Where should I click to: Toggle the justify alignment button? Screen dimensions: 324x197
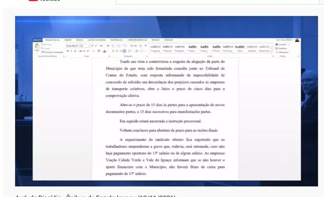coord(124,51)
